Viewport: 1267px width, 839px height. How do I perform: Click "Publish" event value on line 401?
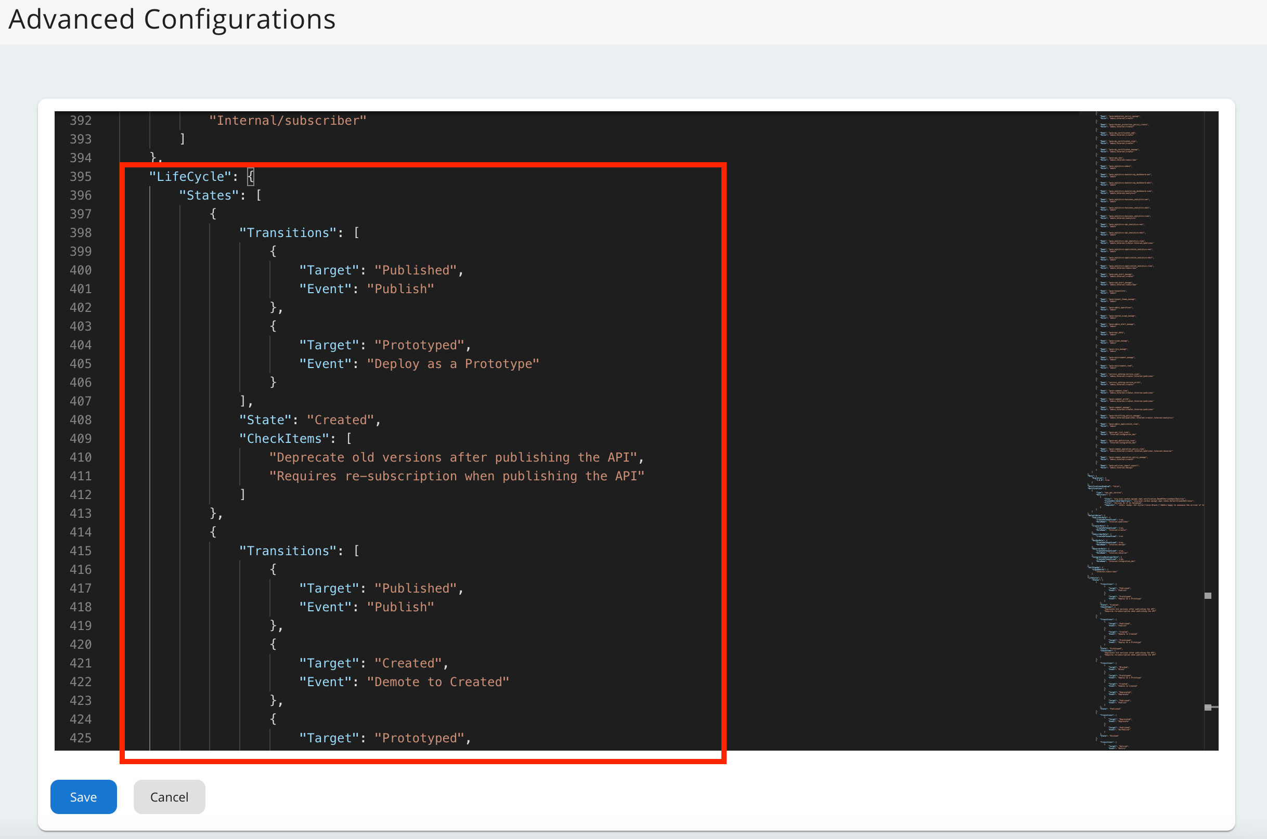click(400, 289)
